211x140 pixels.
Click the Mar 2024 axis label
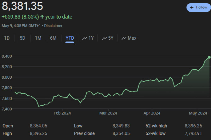coord(108,113)
